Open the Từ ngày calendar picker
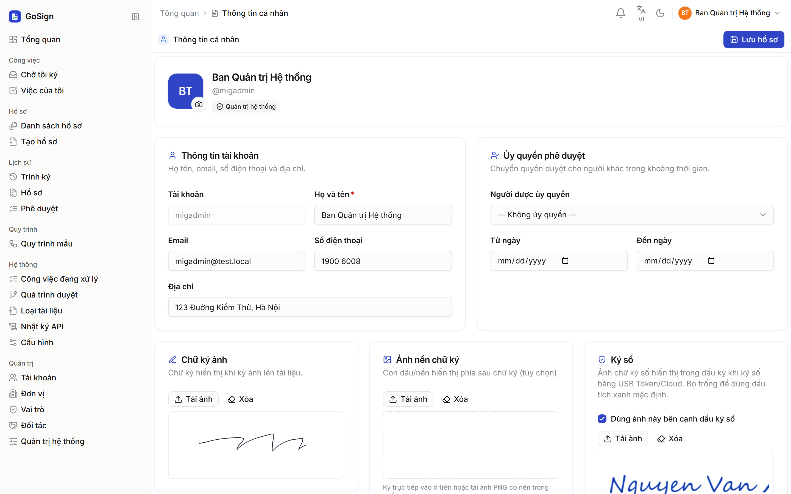 click(565, 260)
